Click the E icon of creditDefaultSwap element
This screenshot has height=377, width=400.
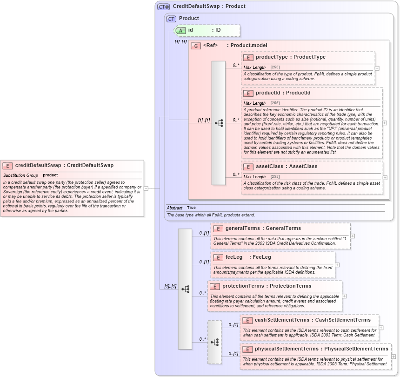click(x=7, y=166)
